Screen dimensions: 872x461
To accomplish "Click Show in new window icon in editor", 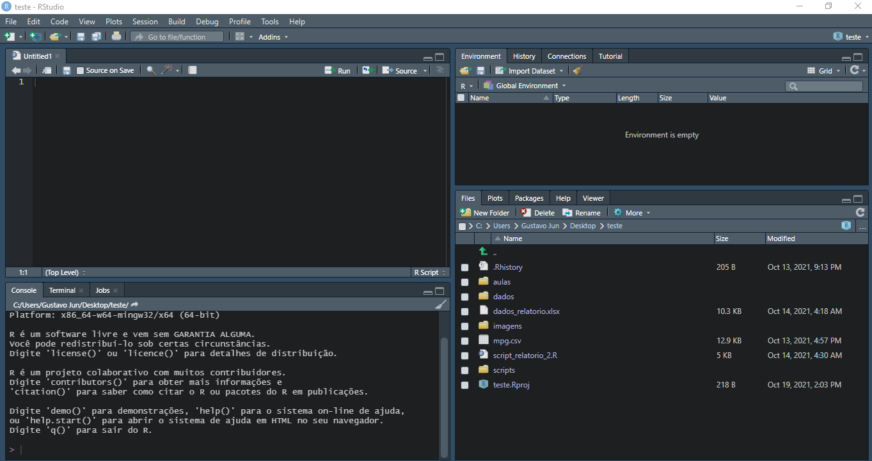I will point(47,70).
